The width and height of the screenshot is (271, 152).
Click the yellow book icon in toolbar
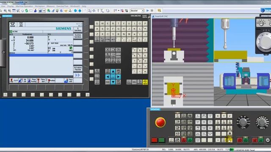[159, 11]
